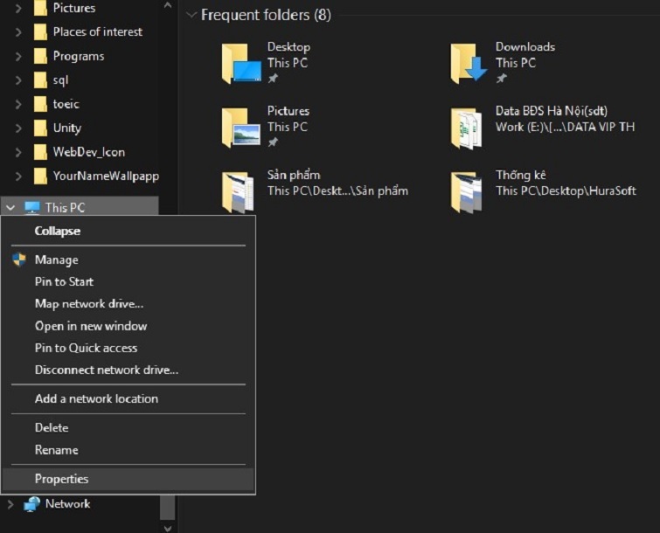Open the Thống kê folder icon

pos(469,190)
